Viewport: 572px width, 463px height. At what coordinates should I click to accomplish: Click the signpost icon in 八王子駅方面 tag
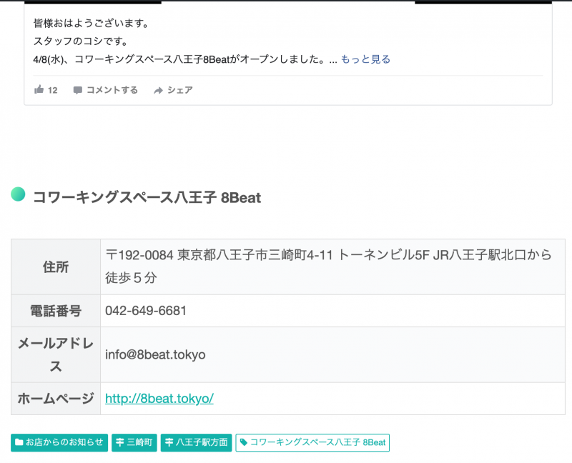(x=169, y=442)
